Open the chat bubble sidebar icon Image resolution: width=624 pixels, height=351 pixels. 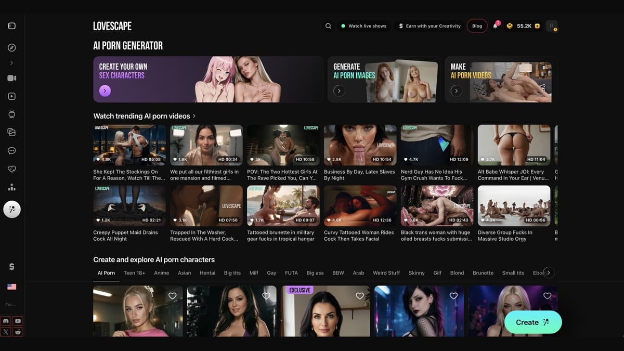coord(12,151)
